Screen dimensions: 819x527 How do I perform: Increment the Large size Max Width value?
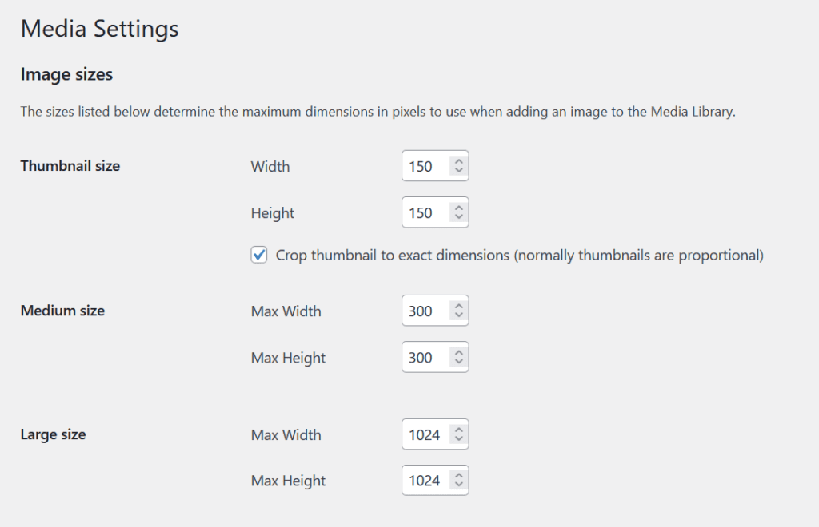click(x=459, y=429)
